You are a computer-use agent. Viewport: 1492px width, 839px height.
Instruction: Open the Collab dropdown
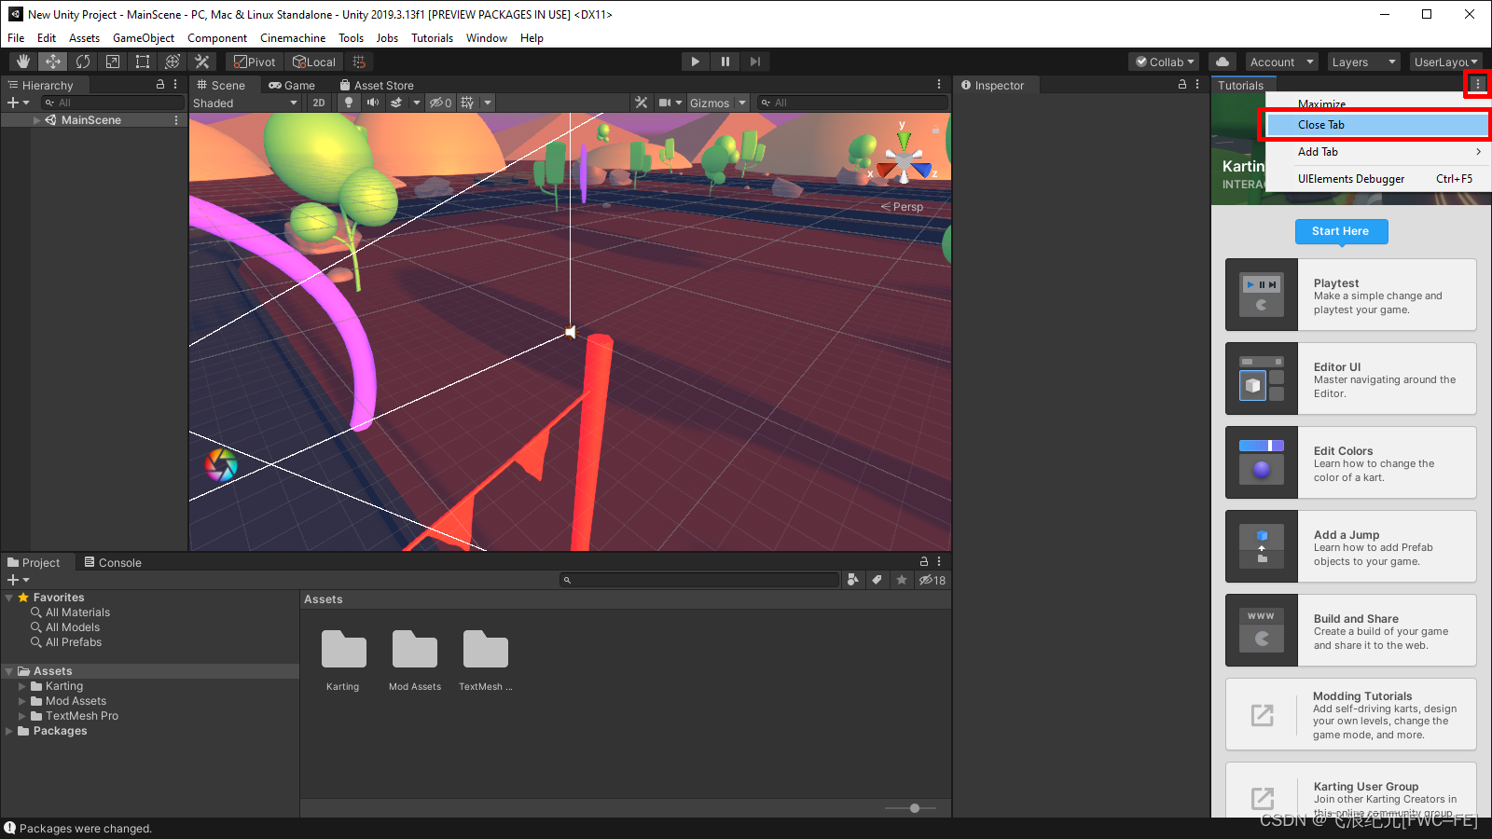click(x=1164, y=62)
